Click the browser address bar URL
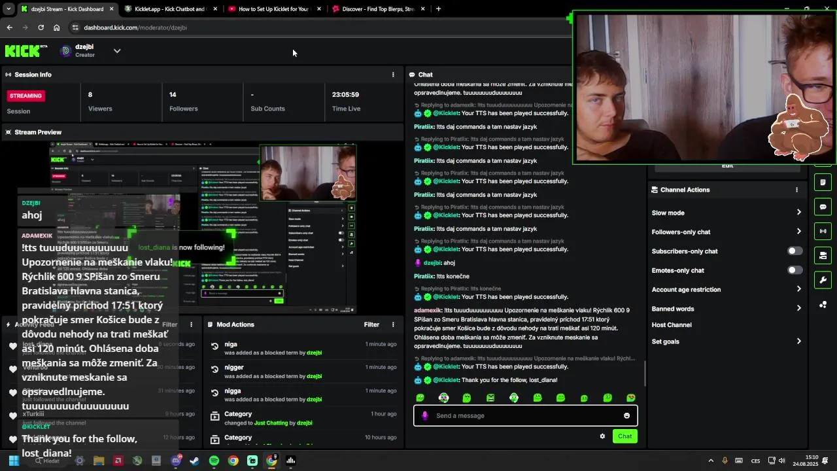 pos(135,27)
